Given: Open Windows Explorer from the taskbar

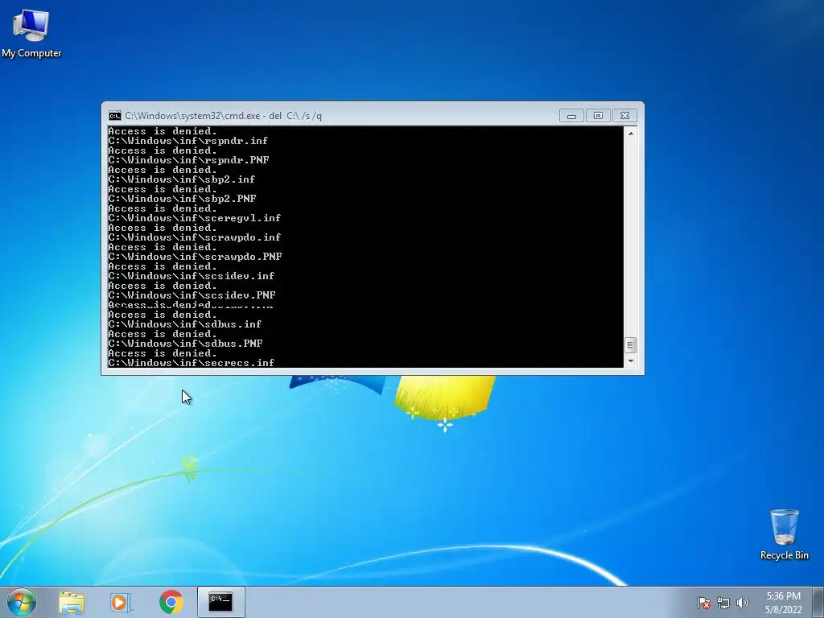Looking at the screenshot, I should pyautogui.click(x=72, y=602).
